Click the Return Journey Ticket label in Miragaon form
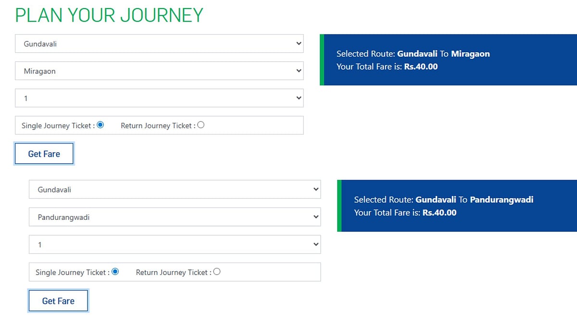This screenshot has width=577, height=324. tap(158, 126)
